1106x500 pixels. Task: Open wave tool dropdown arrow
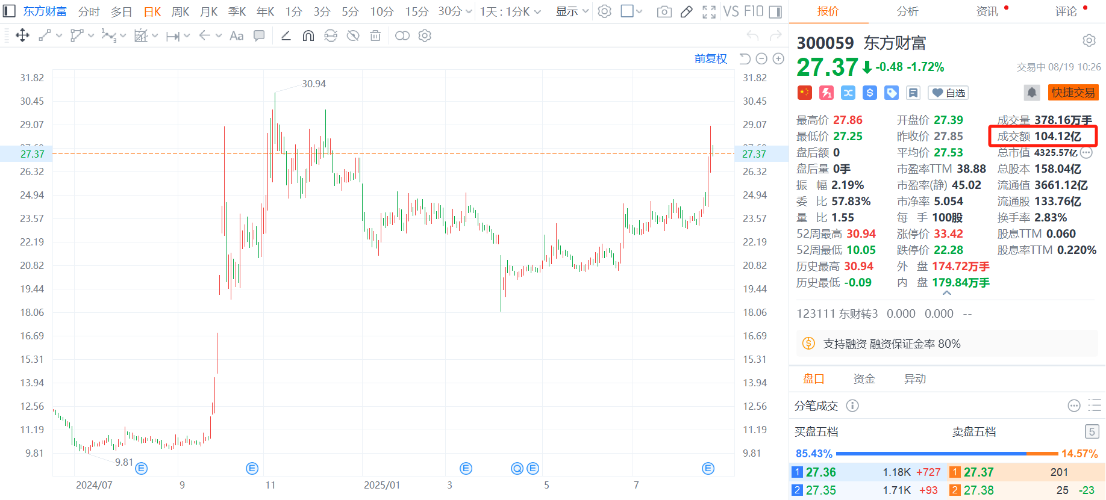pos(123,35)
